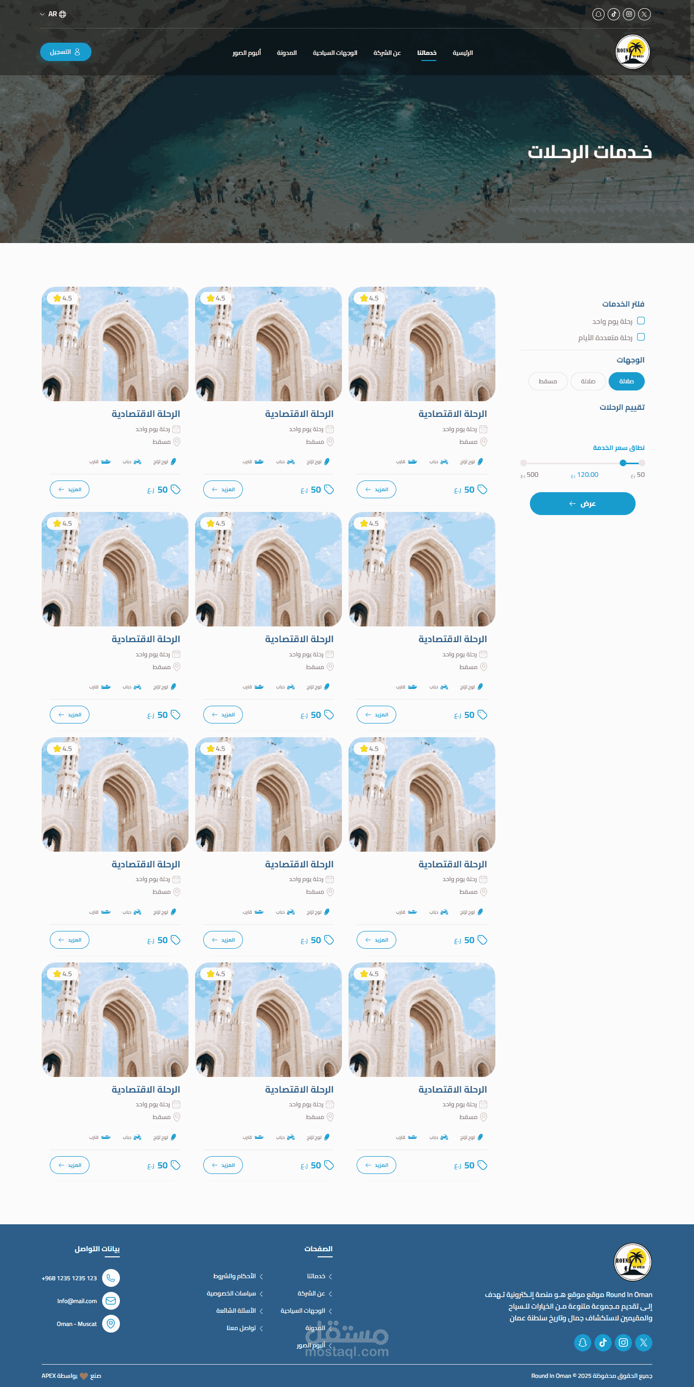Check the رحلة يوم واحد filter checkbox
Screen dimensions: 694x1387
[x=641, y=321]
